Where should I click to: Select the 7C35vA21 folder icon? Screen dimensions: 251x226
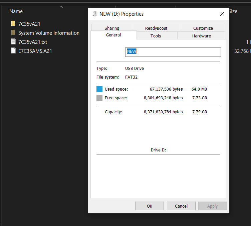click(x=13, y=23)
